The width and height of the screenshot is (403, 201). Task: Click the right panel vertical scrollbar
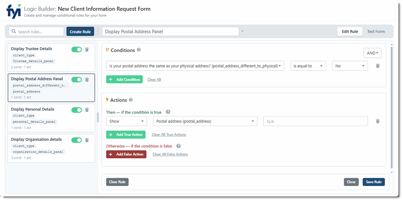[x=391, y=107]
